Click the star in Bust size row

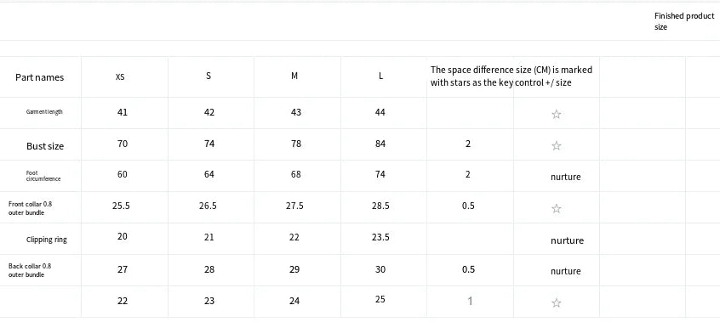556,146
